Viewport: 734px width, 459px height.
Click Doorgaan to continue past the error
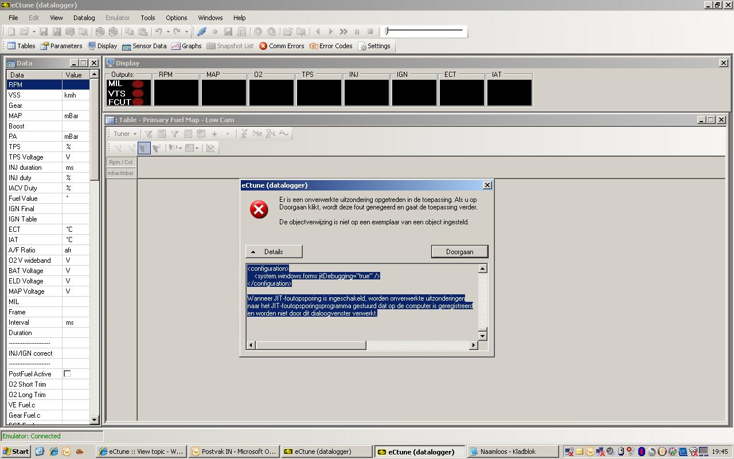459,251
